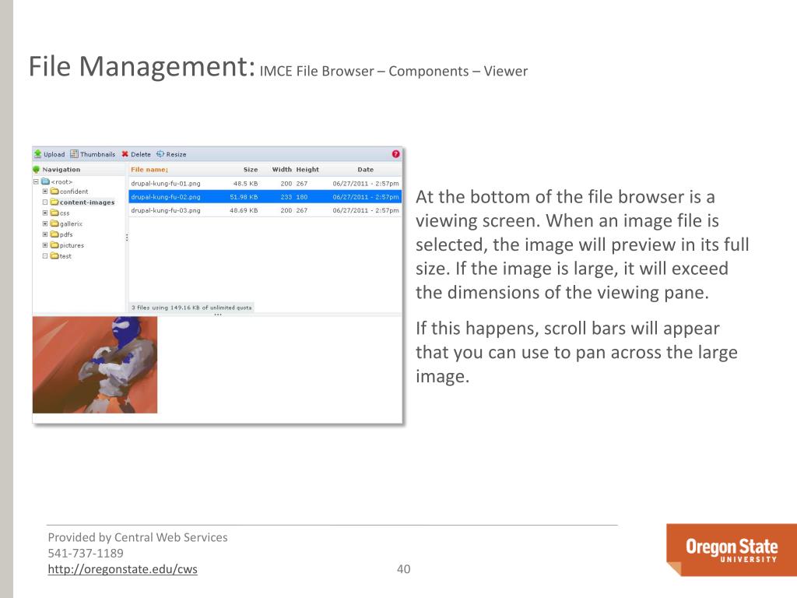Click the quota status text
This screenshot has width=797, height=598.
point(191,308)
